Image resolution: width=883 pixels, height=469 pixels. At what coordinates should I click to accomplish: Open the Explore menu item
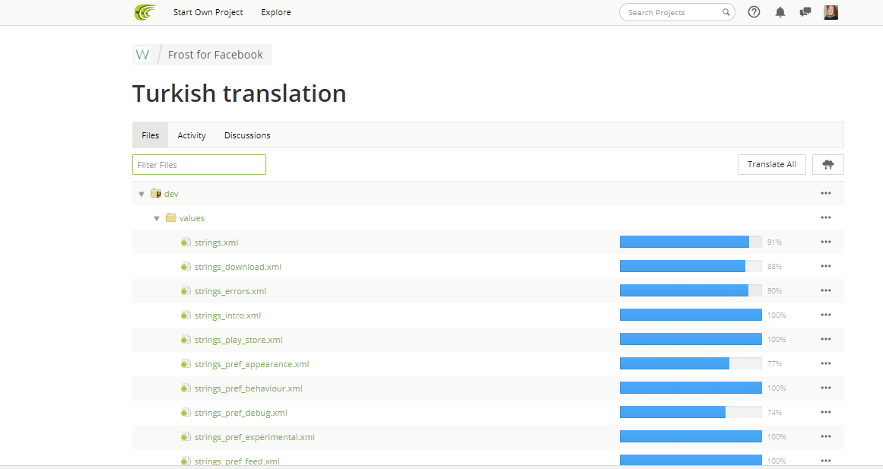(276, 12)
